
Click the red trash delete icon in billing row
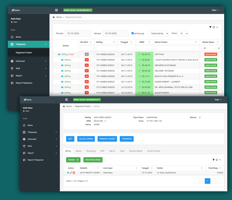[x=74, y=173]
